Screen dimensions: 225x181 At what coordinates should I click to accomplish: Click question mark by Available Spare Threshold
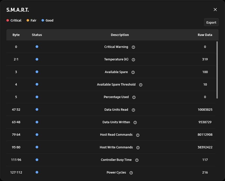(141, 85)
